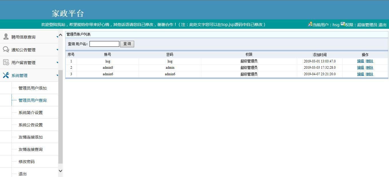Click the permission icon next to 权限

click(343, 24)
